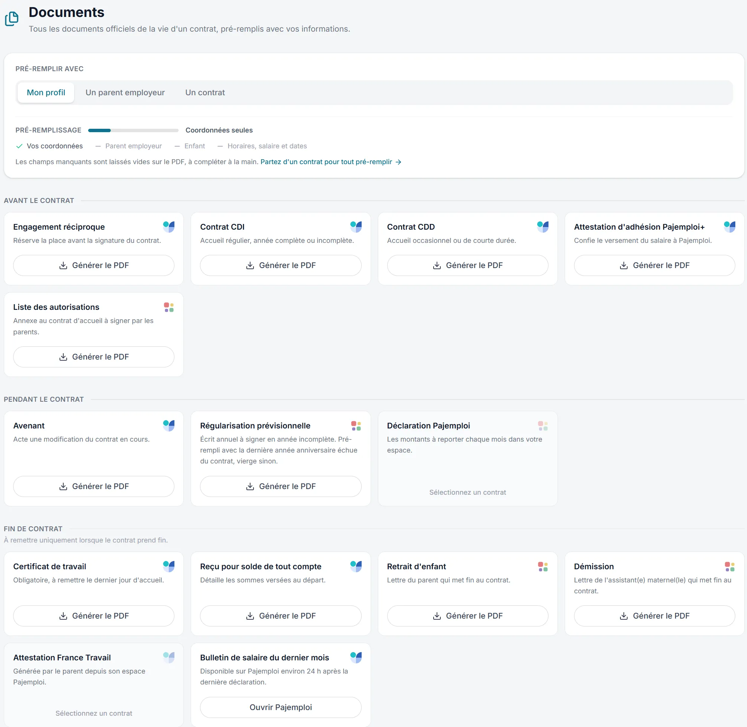
Task: Click the logo icon on Engagement réciproque card
Action: [169, 227]
